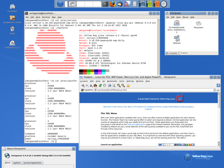Follow The Shelf link
Image resolution: width=224 pixels, height=168 pixels.
(138, 107)
